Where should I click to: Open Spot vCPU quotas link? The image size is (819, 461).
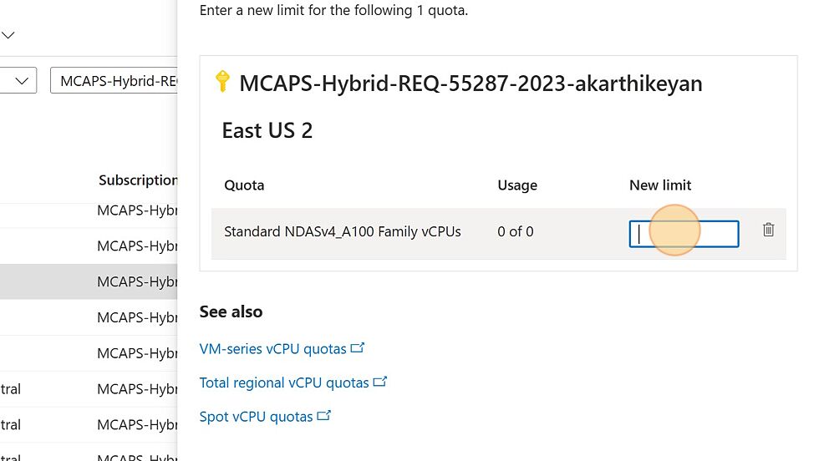click(256, 417)
